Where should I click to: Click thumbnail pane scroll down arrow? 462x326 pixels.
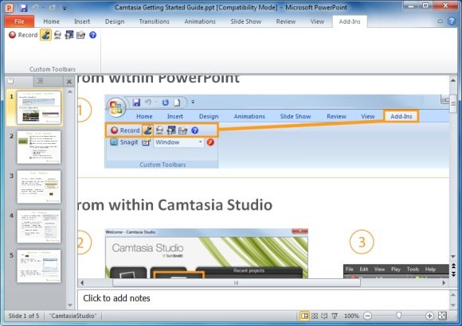70,305
